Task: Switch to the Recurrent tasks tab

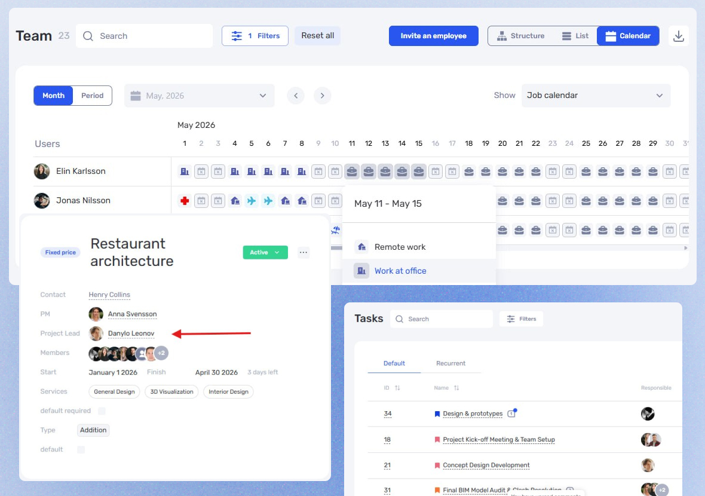Action: pos(450,363)
